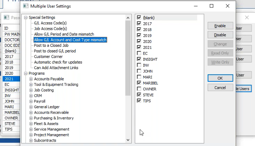This screenshot has width=255, height=146.
Task: Expand the Accounts Payable node
Action: pos(31,79)
